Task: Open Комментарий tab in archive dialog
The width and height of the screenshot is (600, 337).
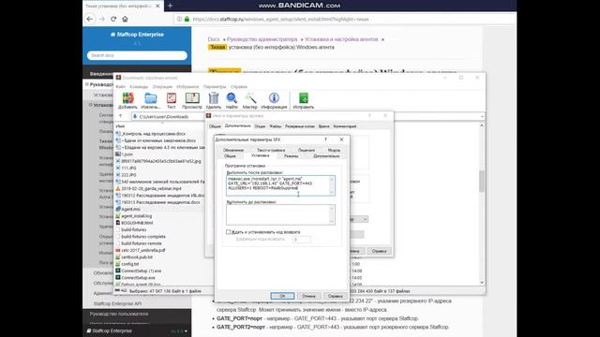Action: click(x=344, y=126)
